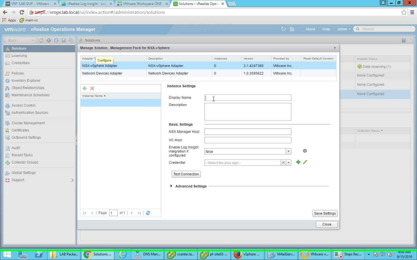Open PowerShell from the taskbar
Viewport: 417px width, 260px height.
39,255
